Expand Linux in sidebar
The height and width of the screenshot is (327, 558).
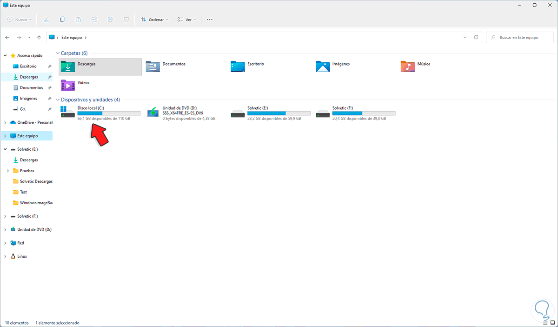pos(5,256)
